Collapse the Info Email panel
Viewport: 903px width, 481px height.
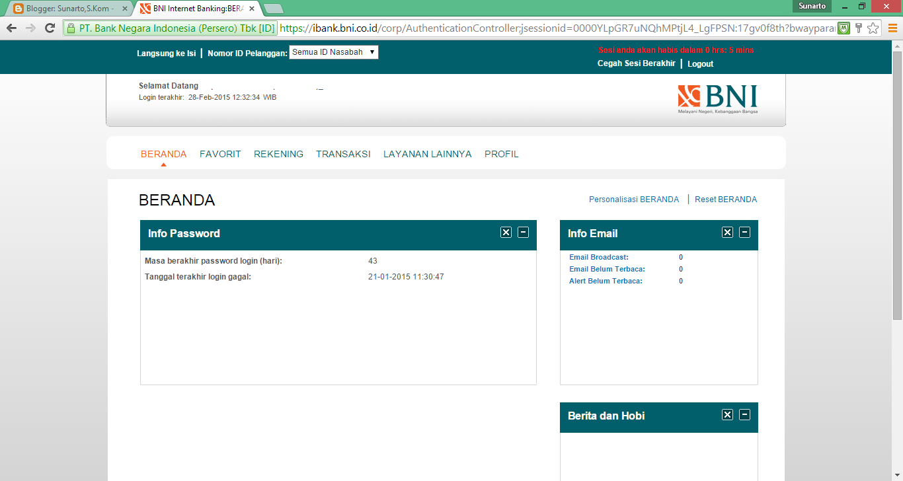744,232
